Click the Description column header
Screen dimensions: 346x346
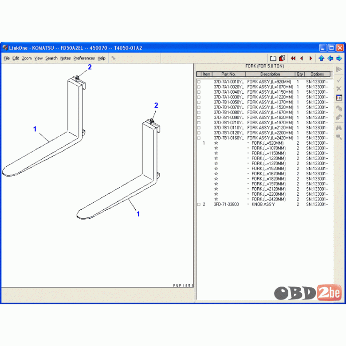coord(270,74)
